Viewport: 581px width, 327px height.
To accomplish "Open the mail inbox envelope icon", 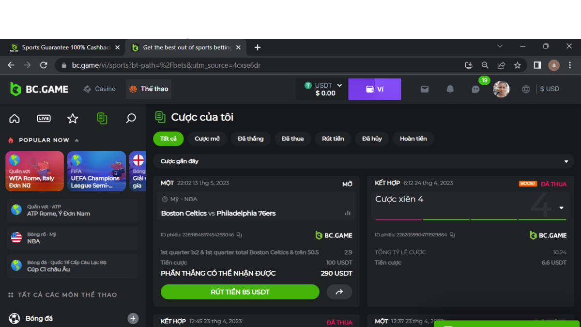I will click(x=425, y=89).
